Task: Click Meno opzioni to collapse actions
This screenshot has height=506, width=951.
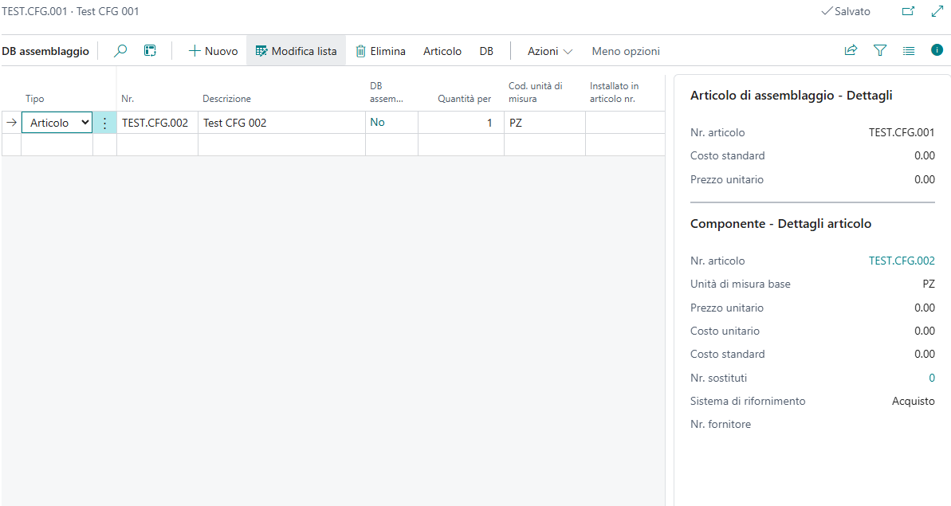Action: pyautogui.click(x=626, y=51)
